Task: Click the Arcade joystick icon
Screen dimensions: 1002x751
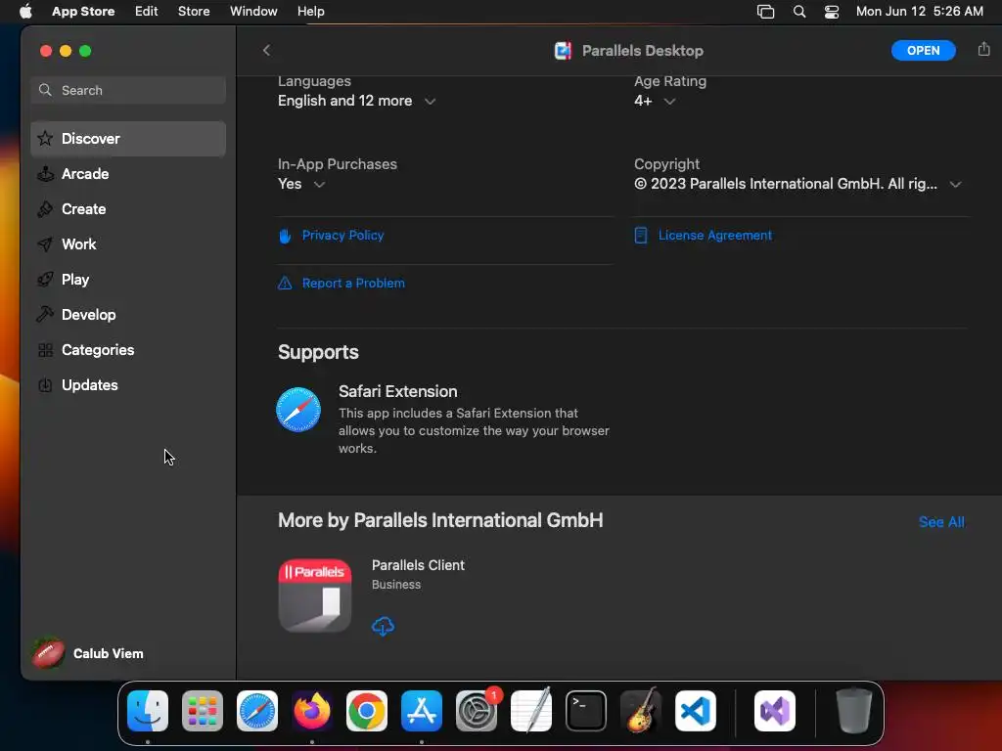Action: [45, 174]
